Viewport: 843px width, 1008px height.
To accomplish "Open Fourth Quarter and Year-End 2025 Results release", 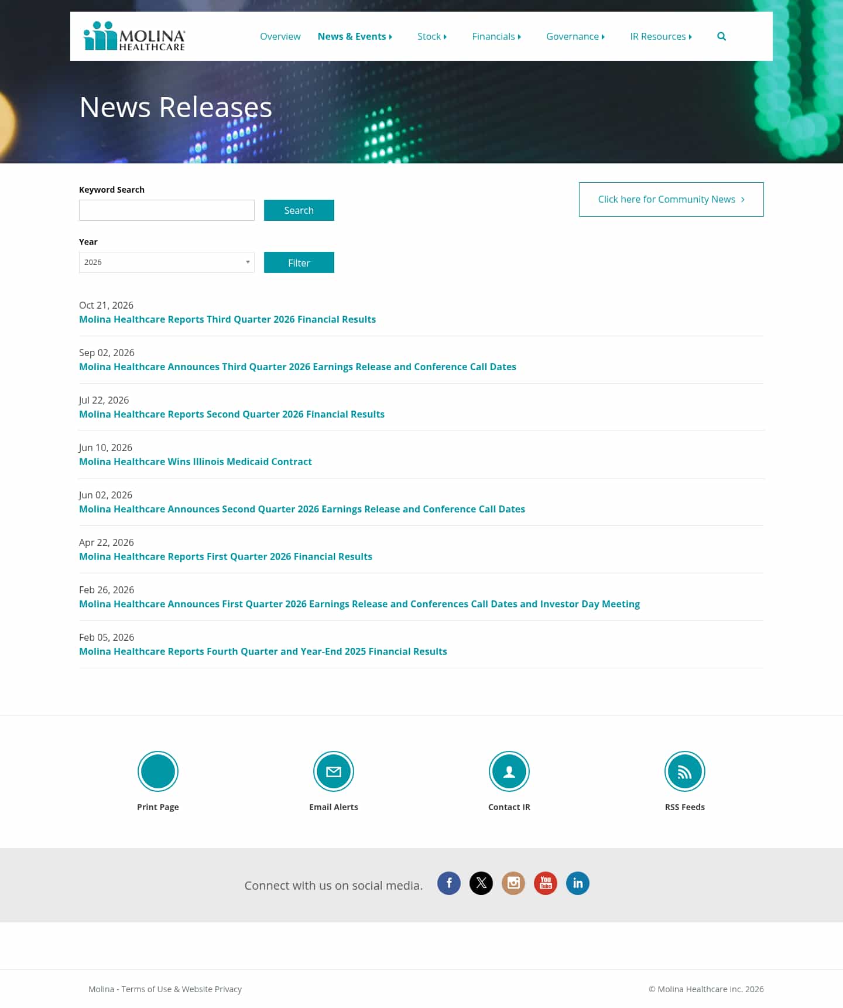I will [x=263, y=651].
